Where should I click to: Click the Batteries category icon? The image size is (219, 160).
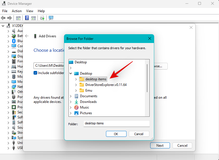coord(14,36)
